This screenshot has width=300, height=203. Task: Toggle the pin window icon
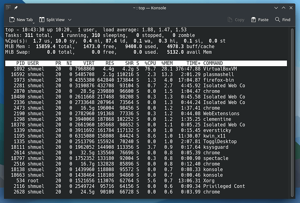(x=16, y=8)
